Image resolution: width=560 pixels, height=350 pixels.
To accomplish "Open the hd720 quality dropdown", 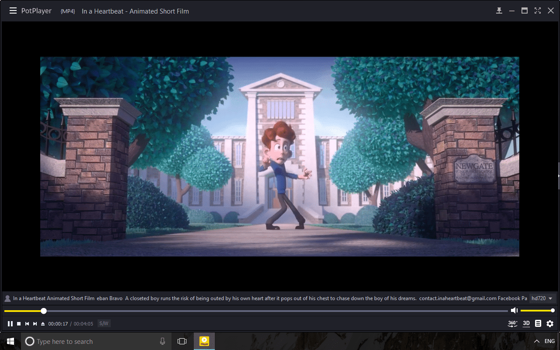I will click(542, 298).
